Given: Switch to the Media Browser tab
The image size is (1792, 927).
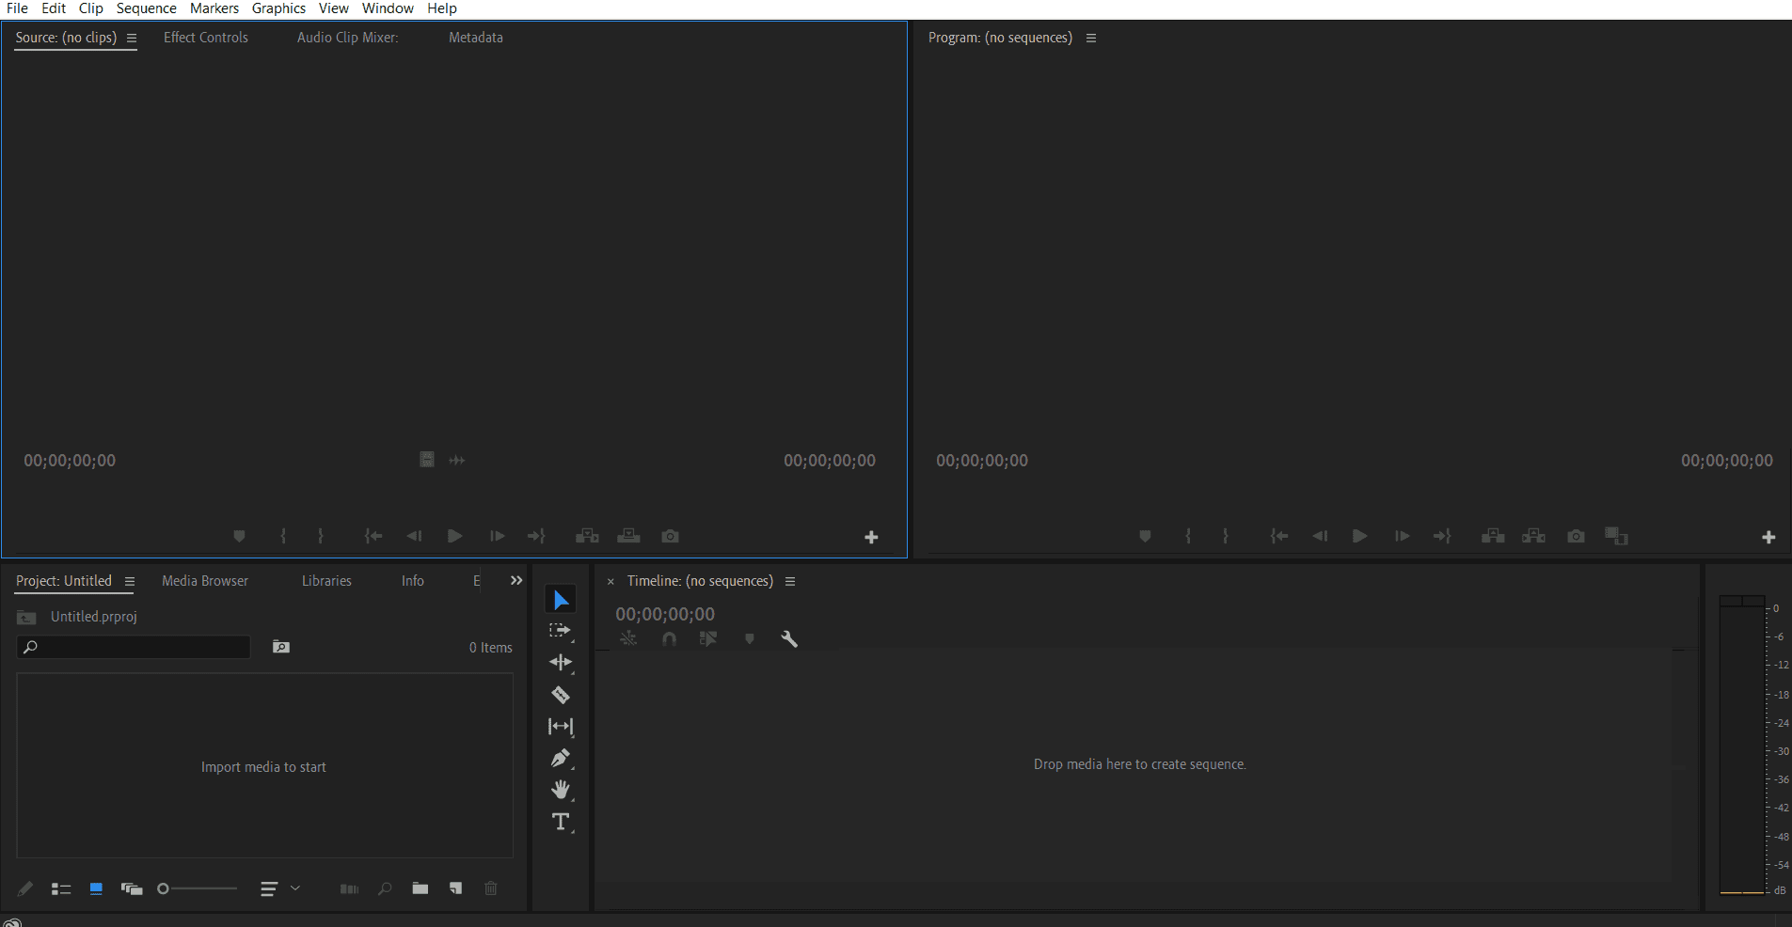Looking at the screenshot, I should click(x=205, y=581).
